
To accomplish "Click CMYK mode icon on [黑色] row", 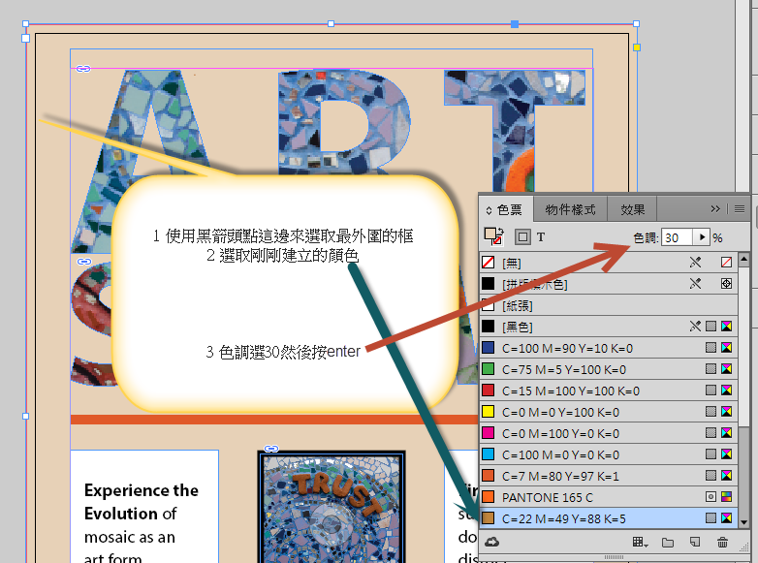I will click(x=726, y=326).
